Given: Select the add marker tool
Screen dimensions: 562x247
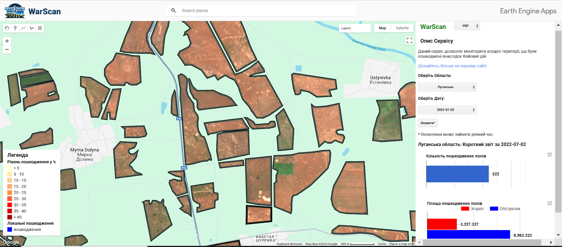Looking at the screenshot, I should [x=15, y=28].
